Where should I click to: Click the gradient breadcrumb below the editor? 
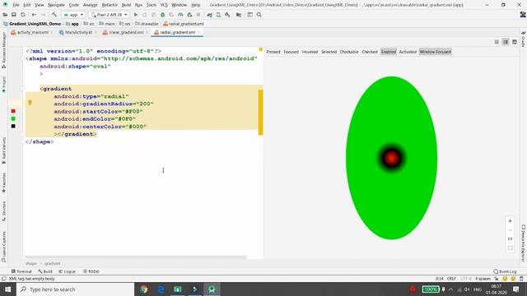click(53, 264)
